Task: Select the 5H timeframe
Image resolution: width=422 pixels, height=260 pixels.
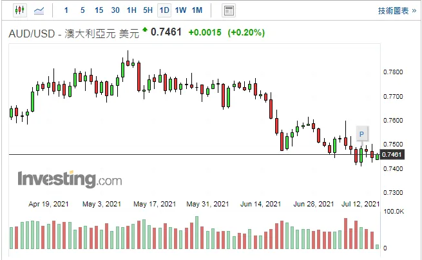Action: 148,10
